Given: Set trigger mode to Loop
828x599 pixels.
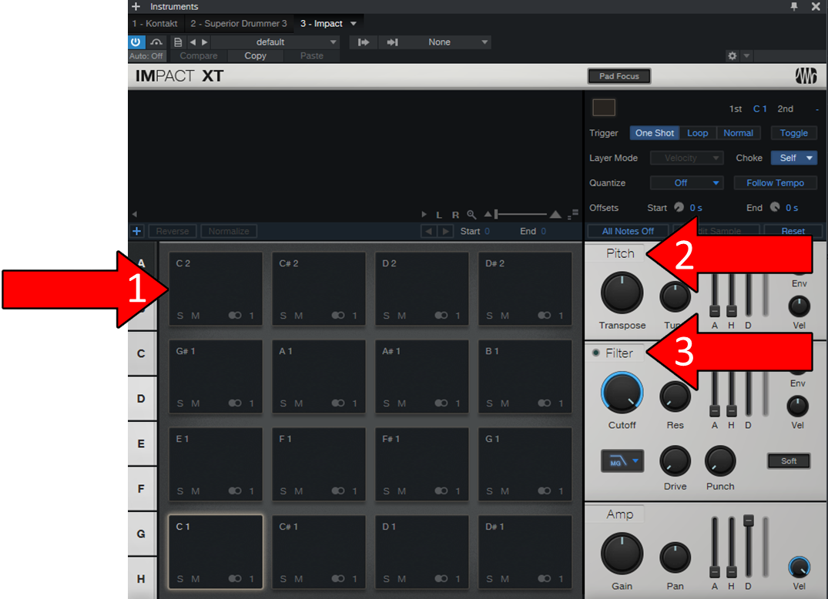Looking at the screenshot, I should 698,133.
